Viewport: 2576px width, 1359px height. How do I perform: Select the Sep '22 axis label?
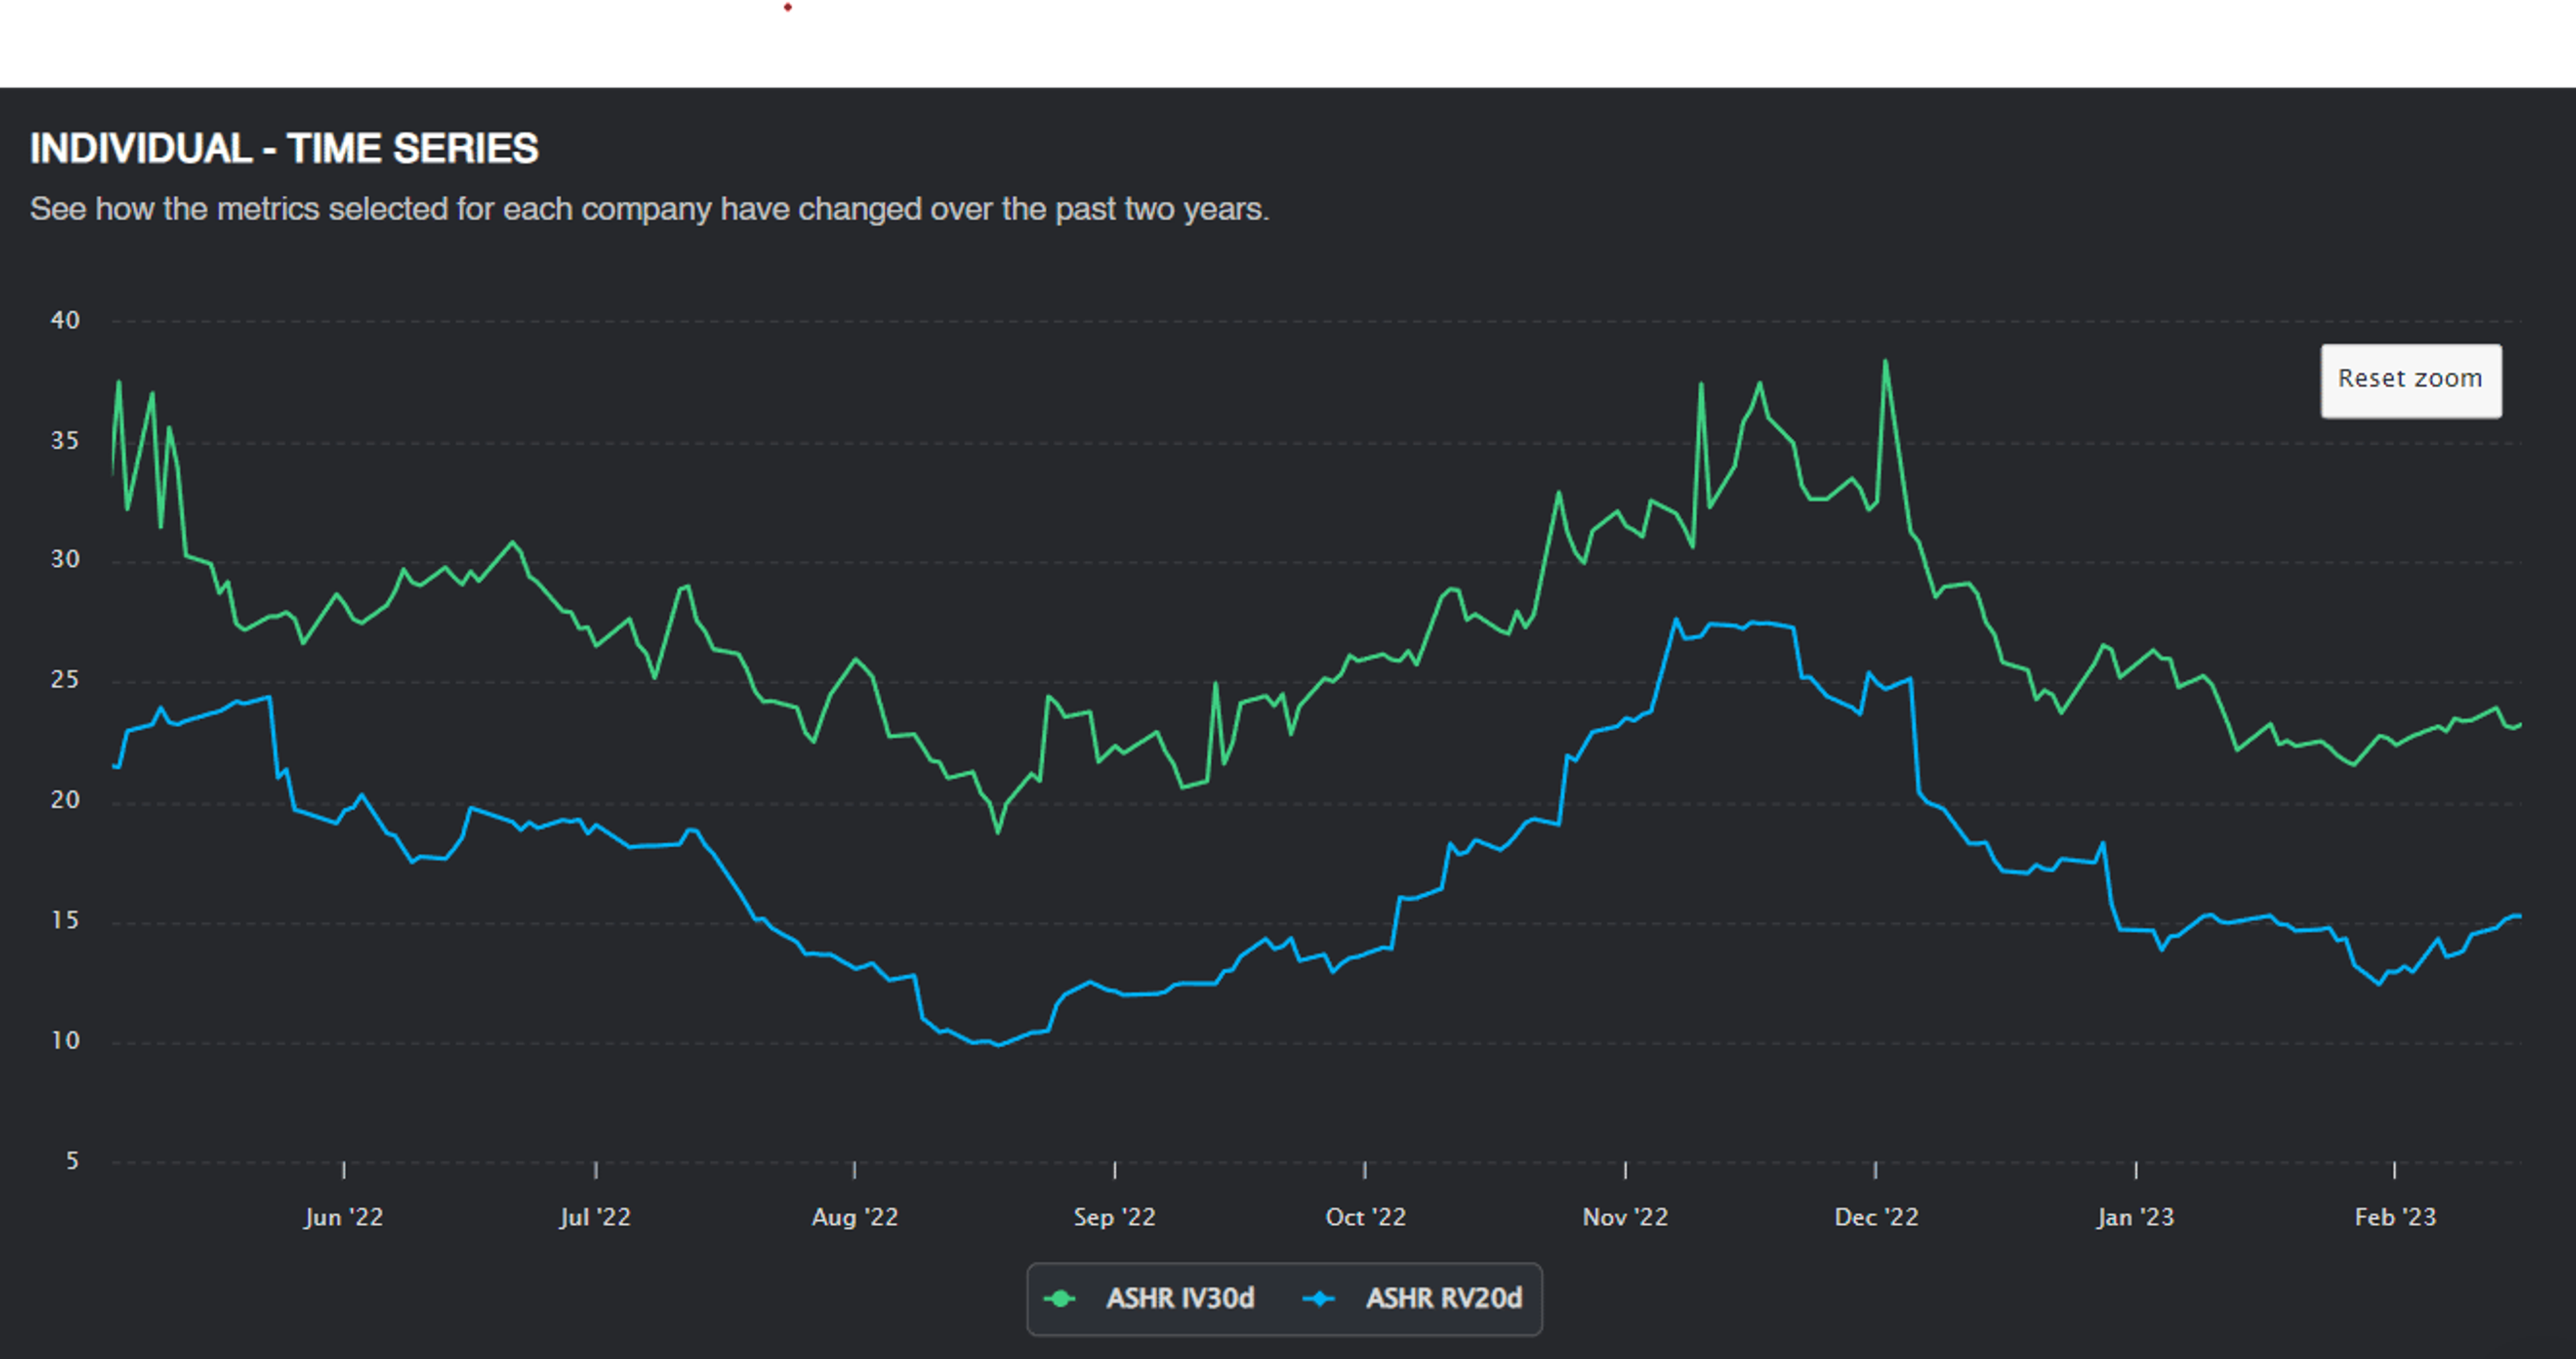click(1114, 1217)
